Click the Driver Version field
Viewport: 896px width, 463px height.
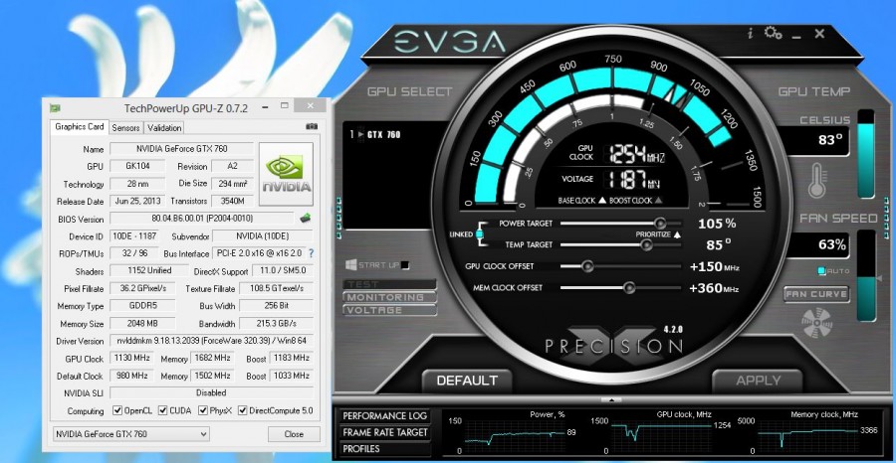click(211, 341)
